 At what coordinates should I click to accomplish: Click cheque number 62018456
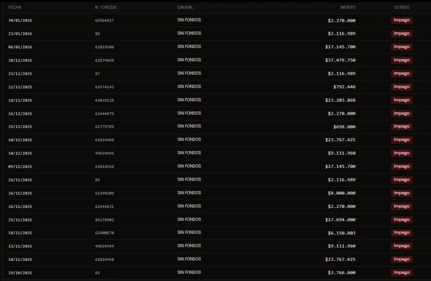click(104, 167)
